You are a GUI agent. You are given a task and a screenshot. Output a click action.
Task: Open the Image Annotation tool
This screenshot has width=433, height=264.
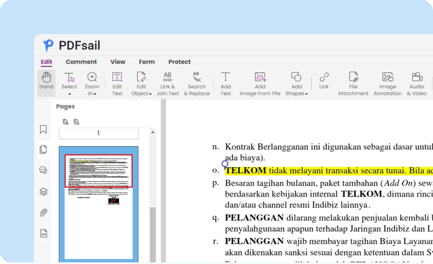388,84
